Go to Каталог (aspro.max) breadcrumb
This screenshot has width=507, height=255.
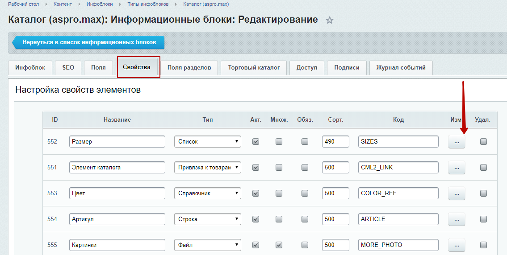click(x=206, y=4)
